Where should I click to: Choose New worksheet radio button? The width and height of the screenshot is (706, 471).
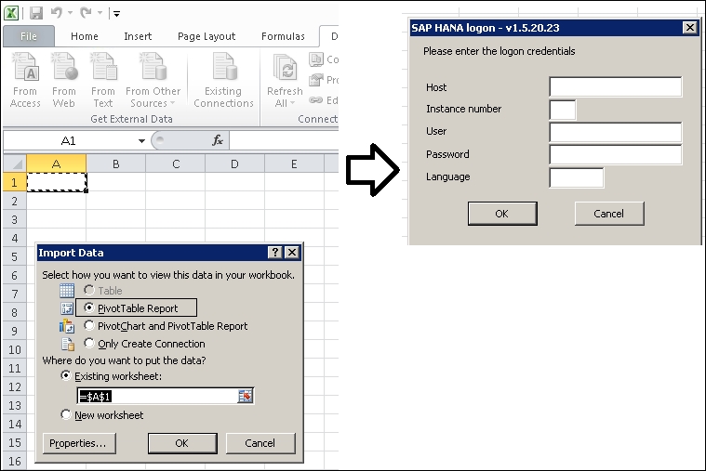[x=66, y=414]
